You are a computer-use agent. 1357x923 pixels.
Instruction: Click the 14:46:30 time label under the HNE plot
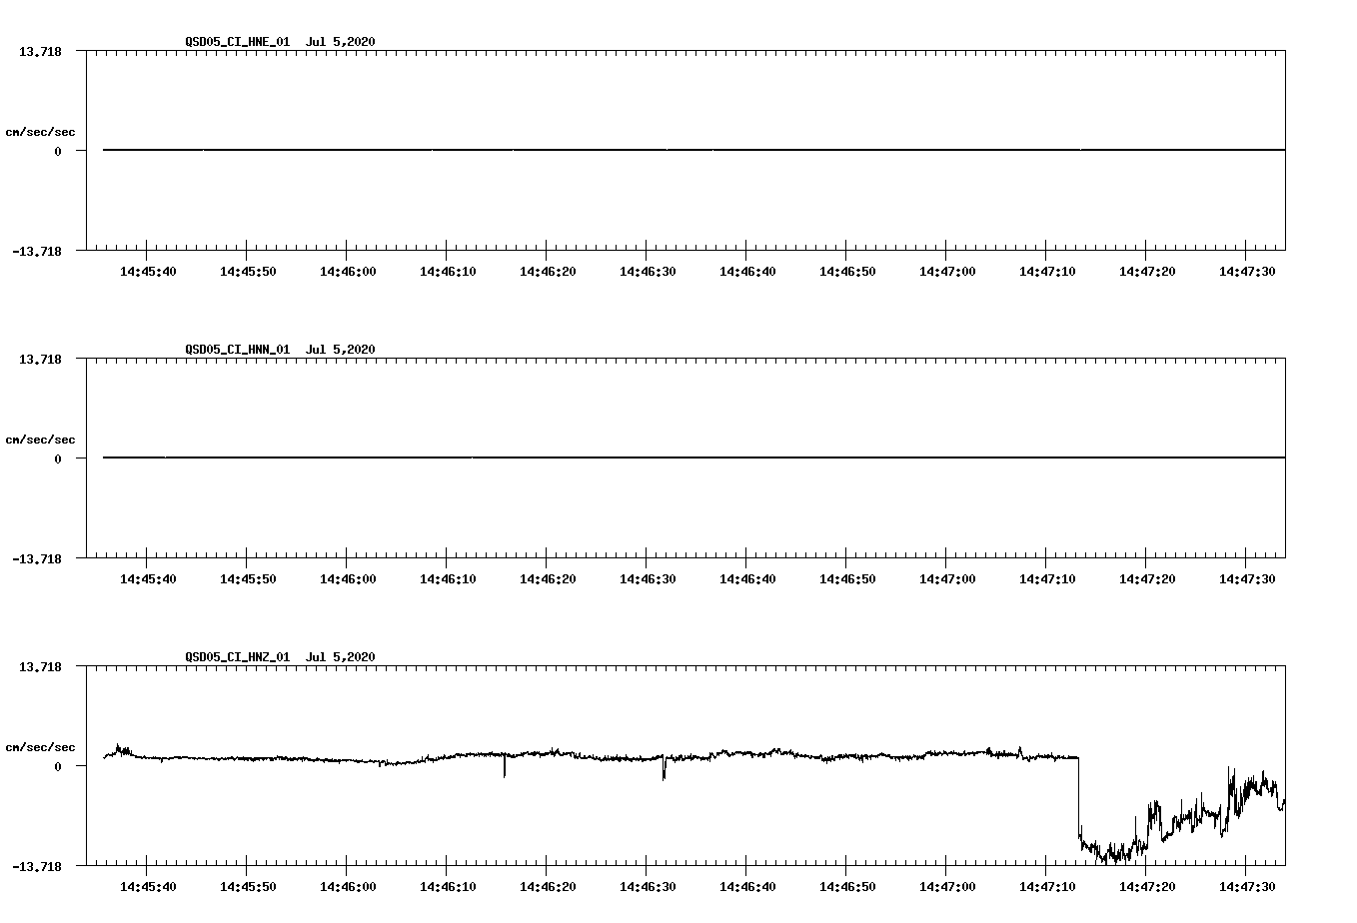[x=648, y=271]
